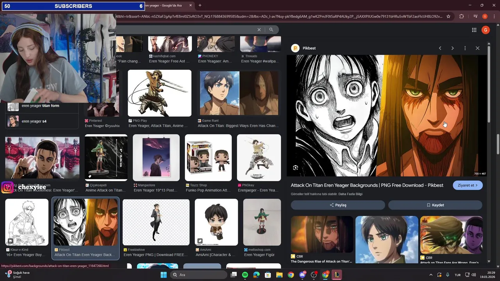Open the Windows Start menu
The height and width of the screenshot is (281, 500).
[x=164, y=275]
